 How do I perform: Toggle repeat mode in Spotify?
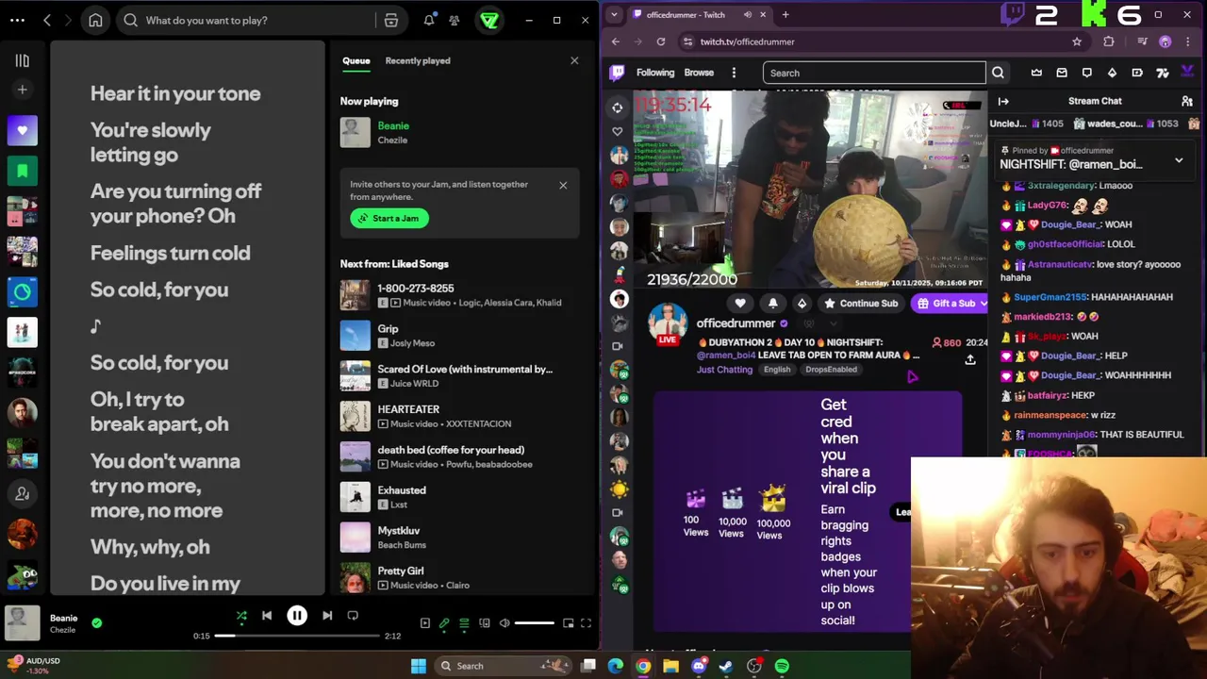click(x=353, y=616)
